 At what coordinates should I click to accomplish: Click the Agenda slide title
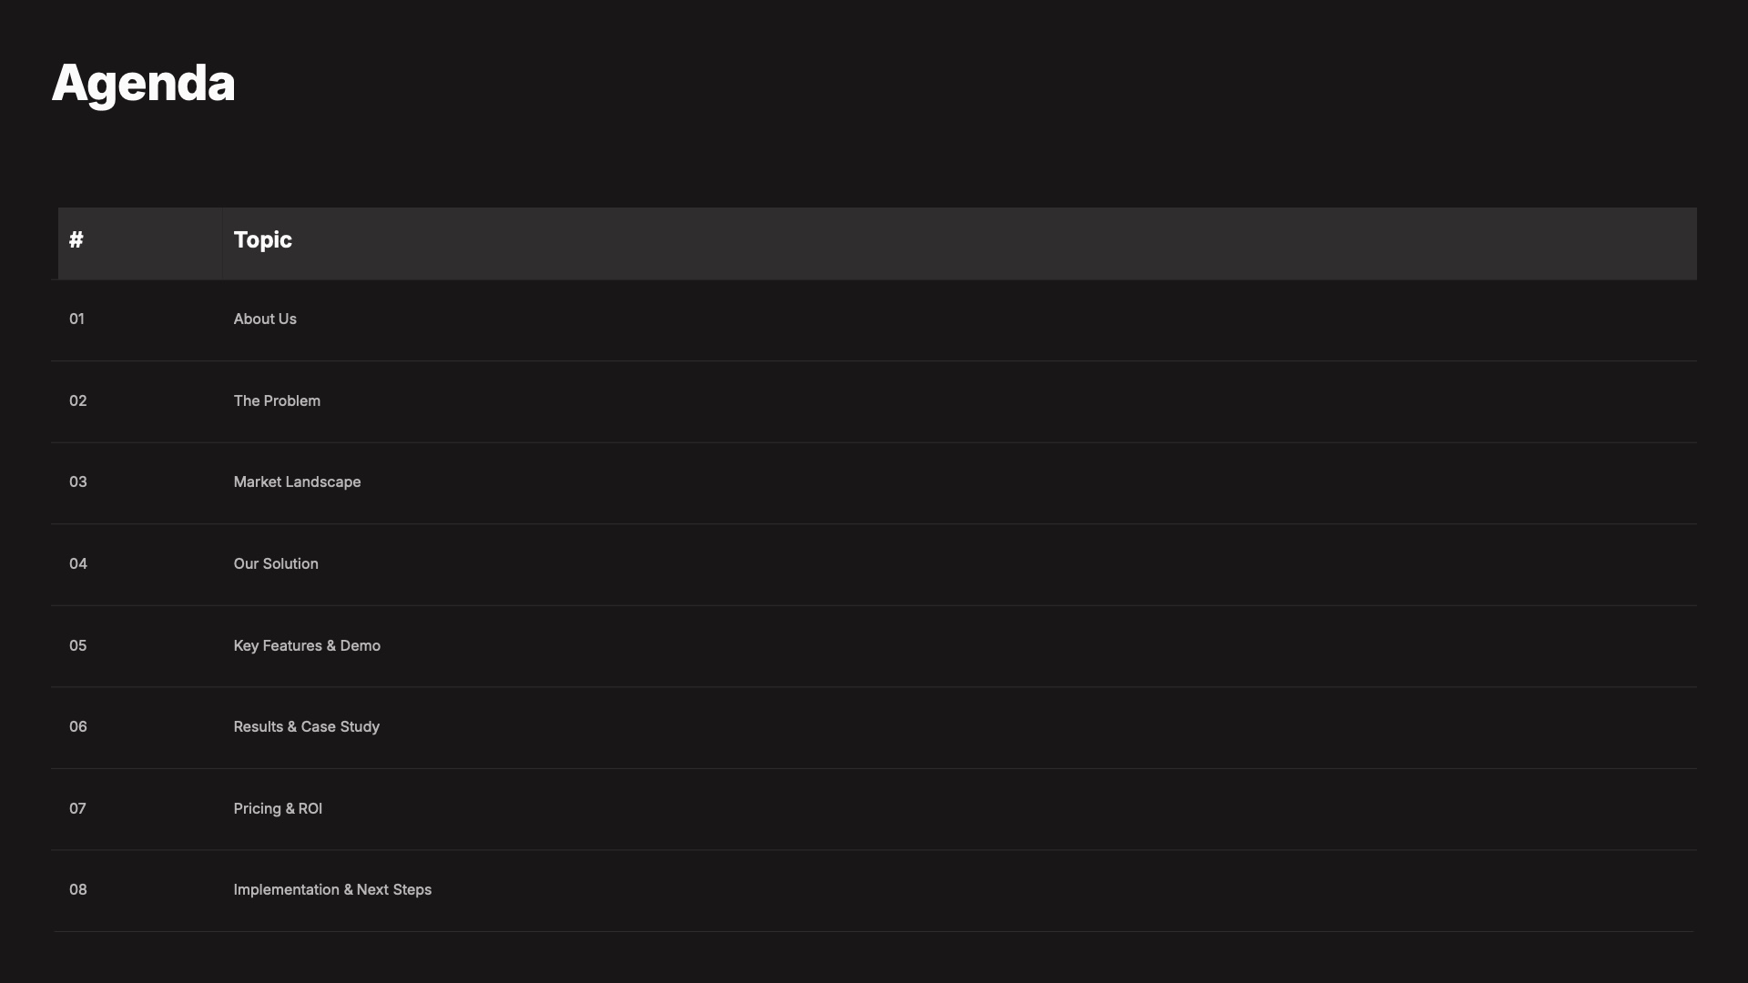tap(143, 83)
